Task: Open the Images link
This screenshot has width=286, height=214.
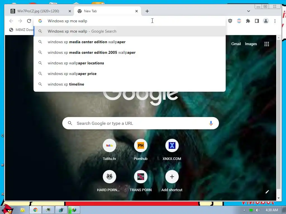Action: point(251,44)
